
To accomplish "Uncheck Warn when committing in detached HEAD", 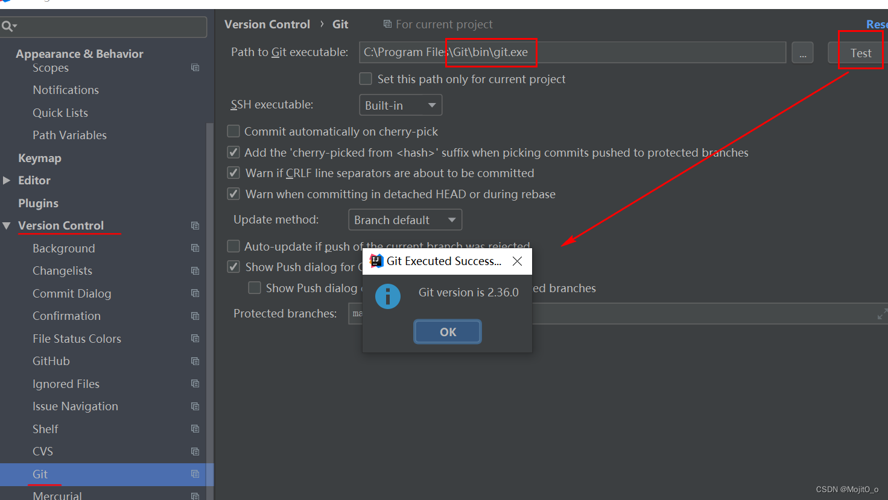I will 233,194.
